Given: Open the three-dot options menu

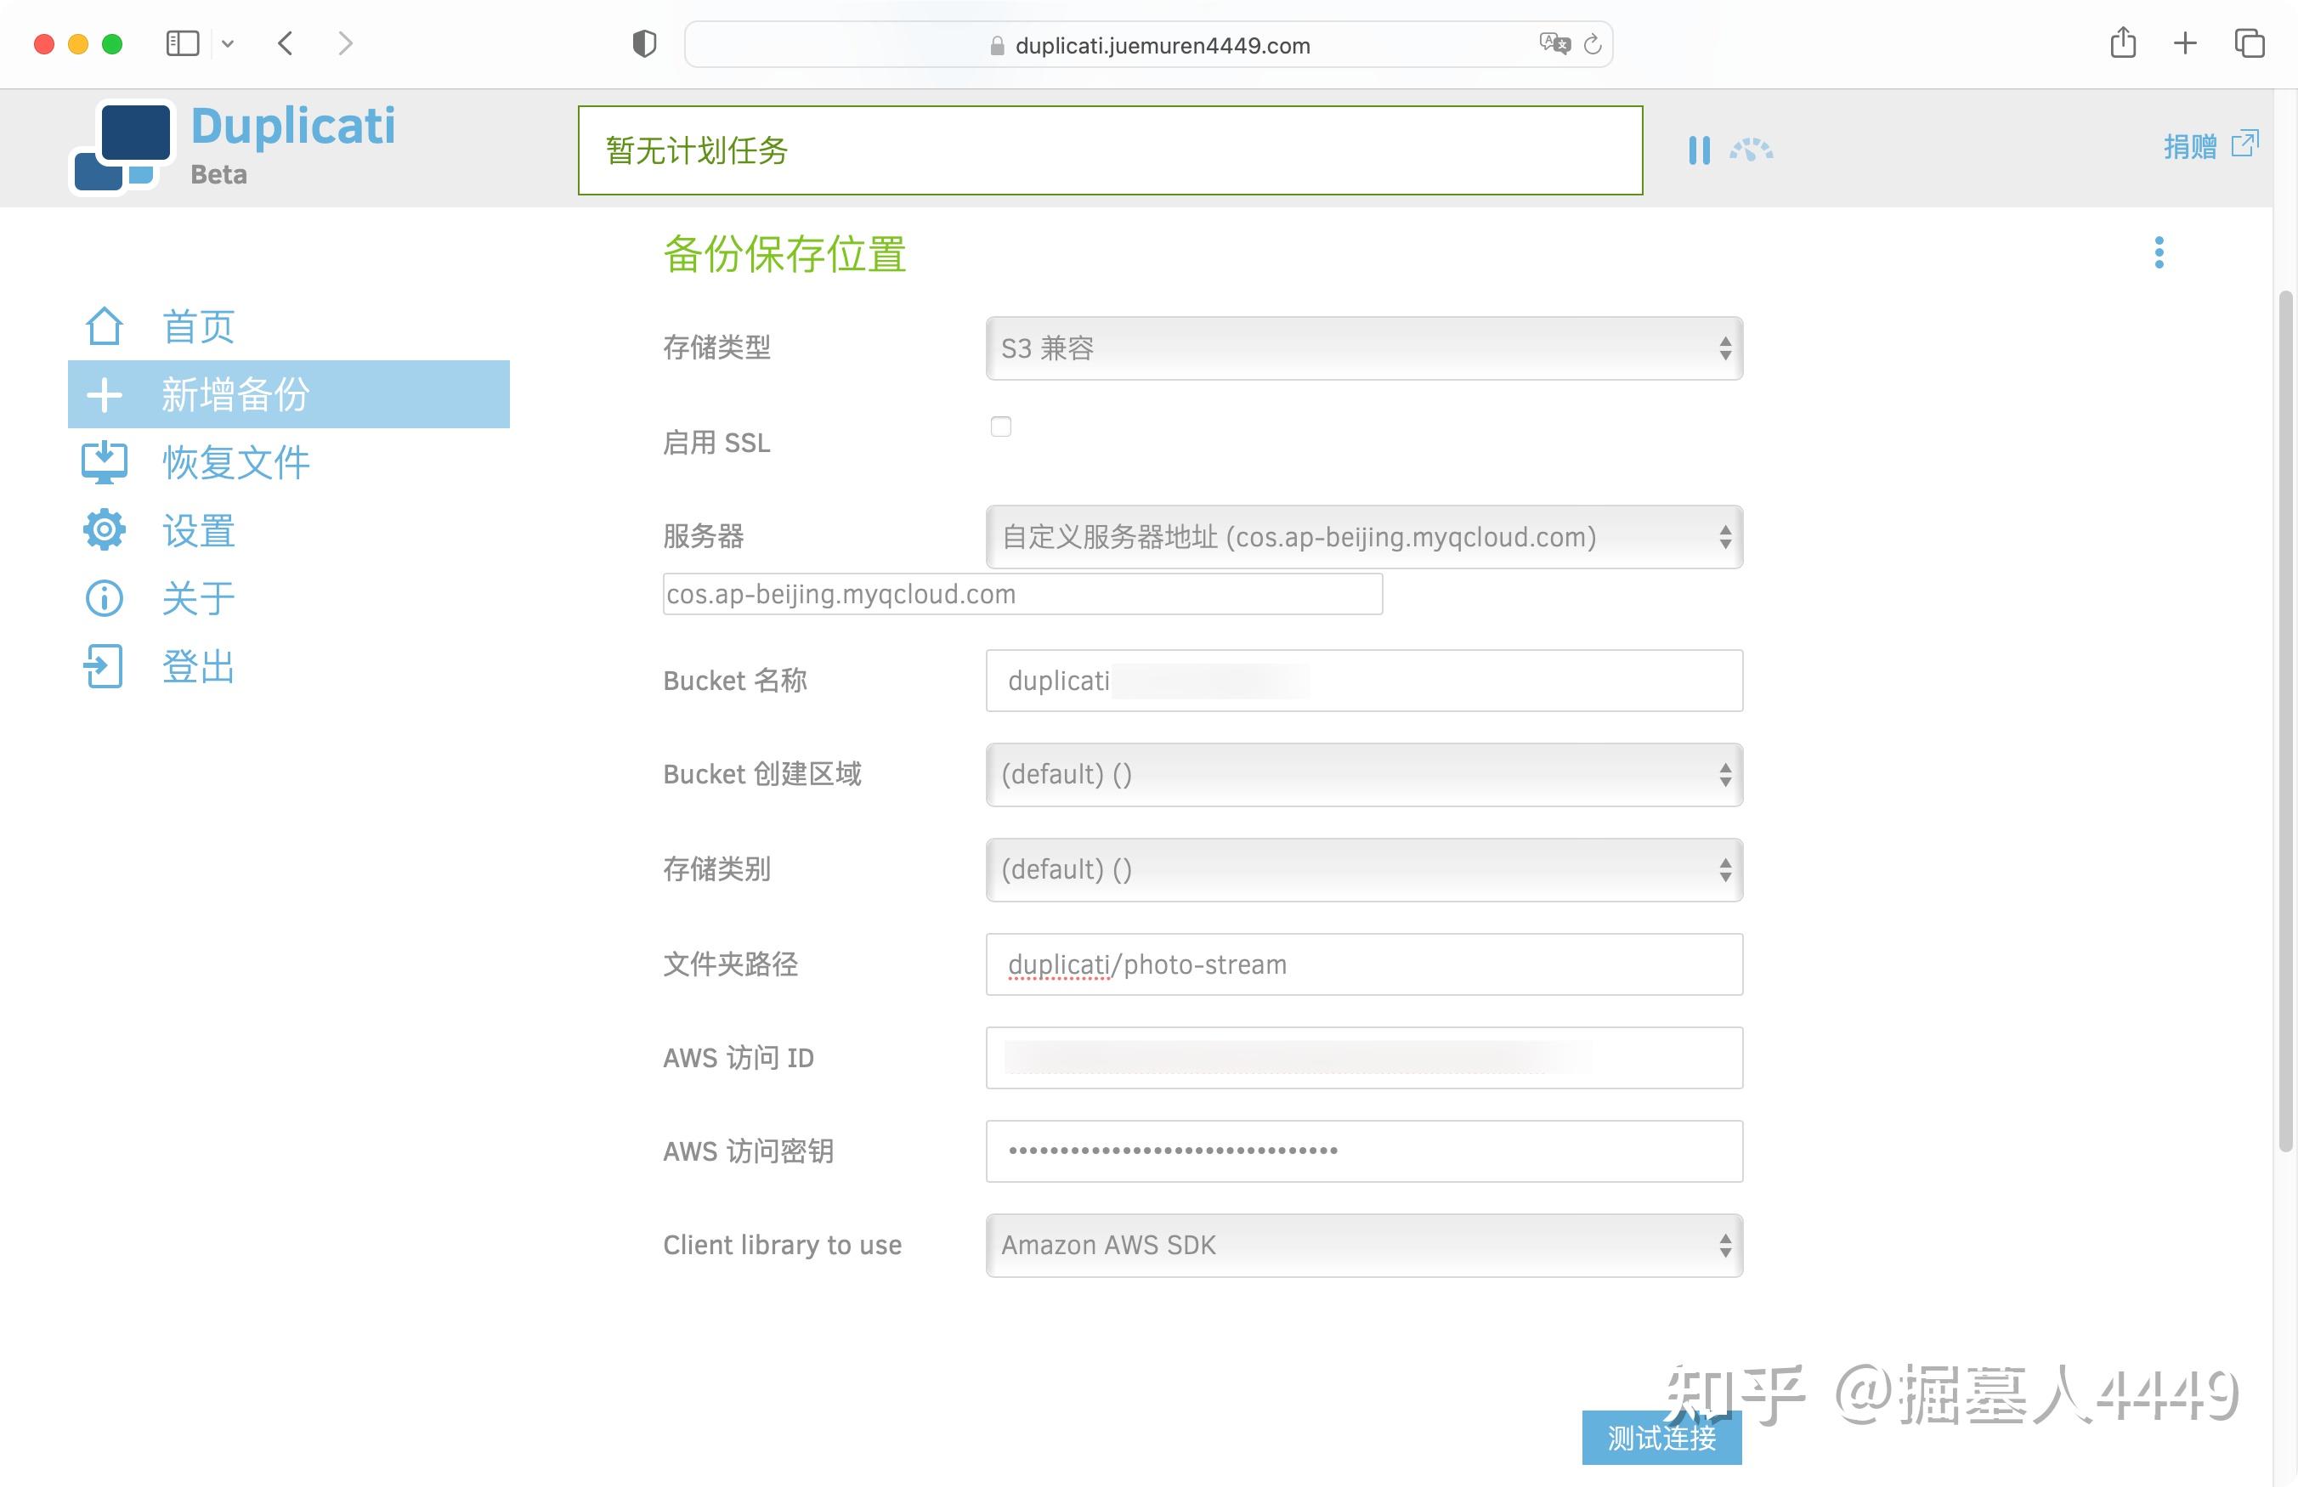Looking at the screenshot, I should tap(2159, 253).
